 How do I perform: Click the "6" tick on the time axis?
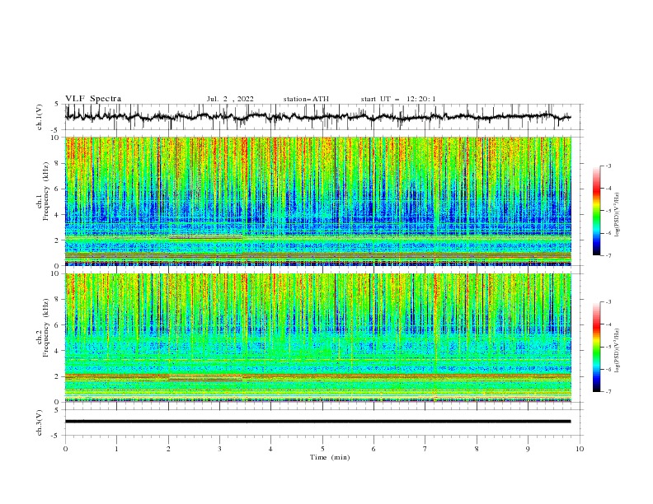(373, 449)
